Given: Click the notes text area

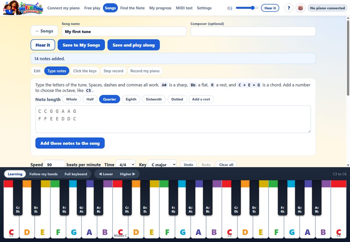Looking at the screenshot, I should tap(173, 119).
